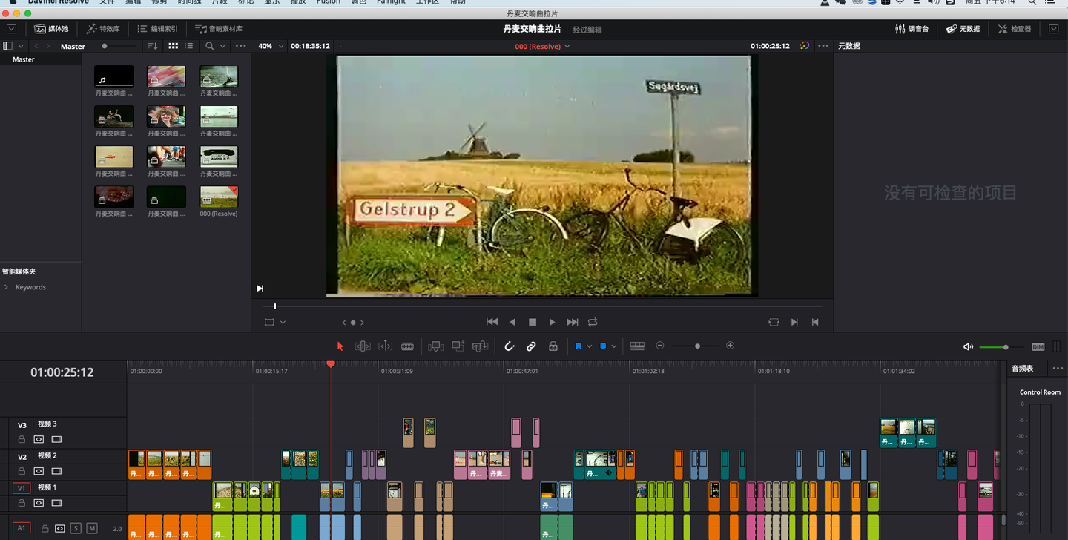1068x540 pixels.
Task: Toggle DIM on the monitor volume
Action: (1038, 347)
